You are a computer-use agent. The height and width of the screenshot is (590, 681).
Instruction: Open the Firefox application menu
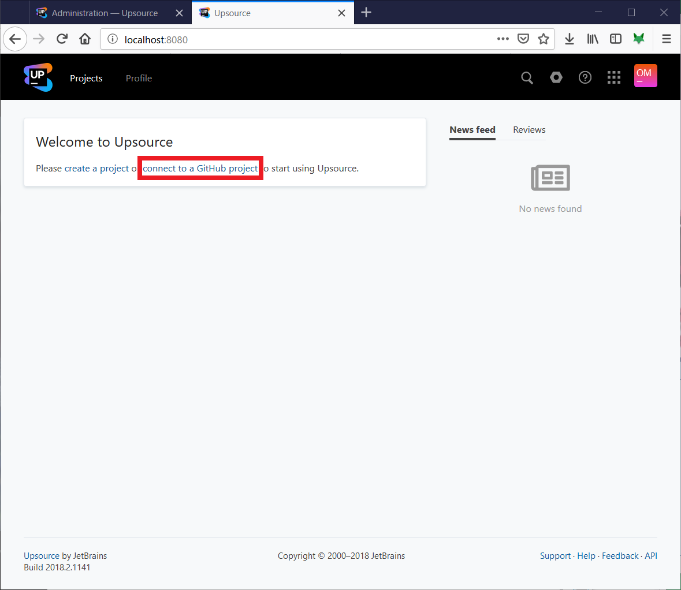click(x=667, y=39)
